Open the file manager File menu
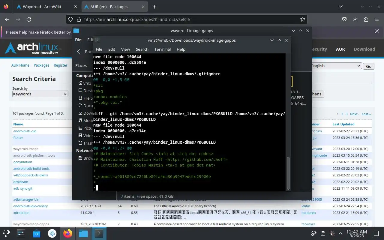Image resolution: width=384 pixels, height=240 pixels. pos(78,40)
